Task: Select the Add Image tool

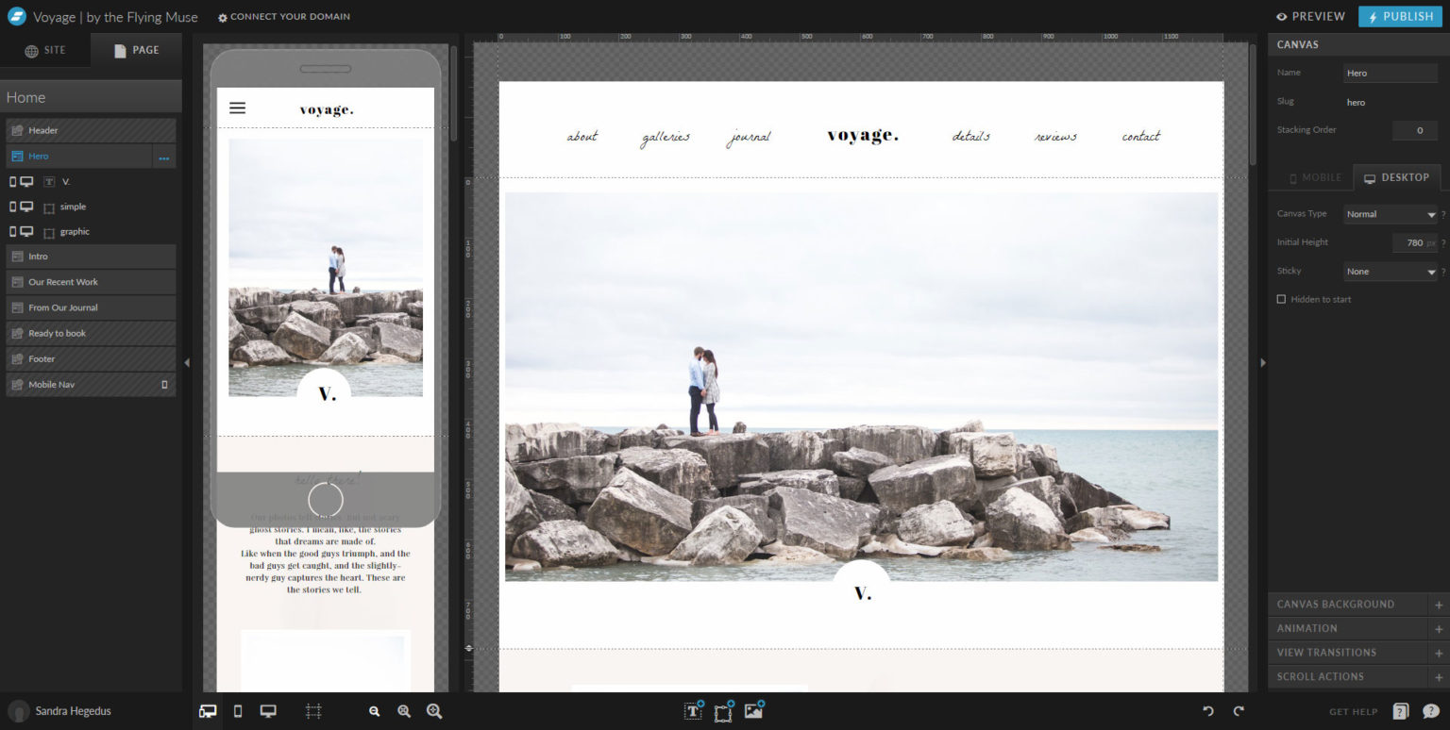Action: pyautogui.click(x=753, y=711)
